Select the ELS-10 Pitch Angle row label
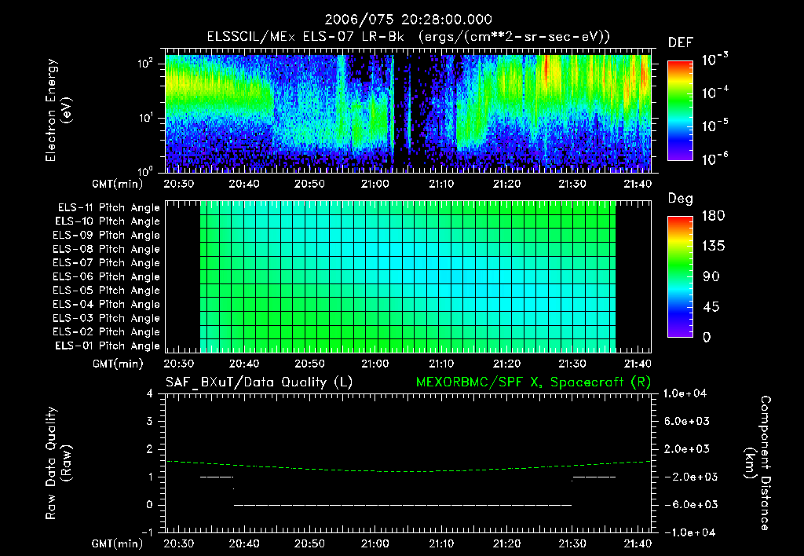Screen dimensions: 804x556 tap(108, 221)
